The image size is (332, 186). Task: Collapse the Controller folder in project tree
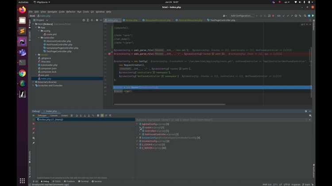(x=39, y=38)
